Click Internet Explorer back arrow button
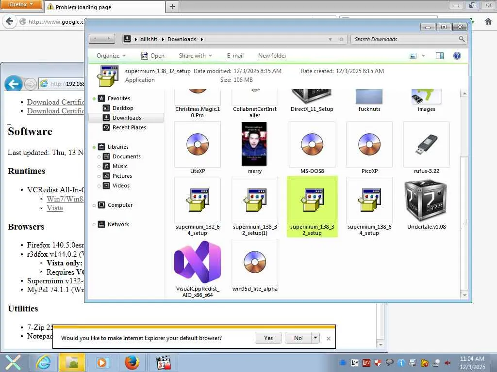The width and height of the screenshot is (497, 372). 13,84
